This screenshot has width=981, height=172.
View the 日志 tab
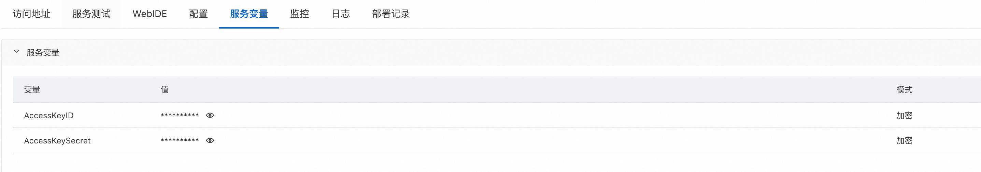(x=341, y=14)
